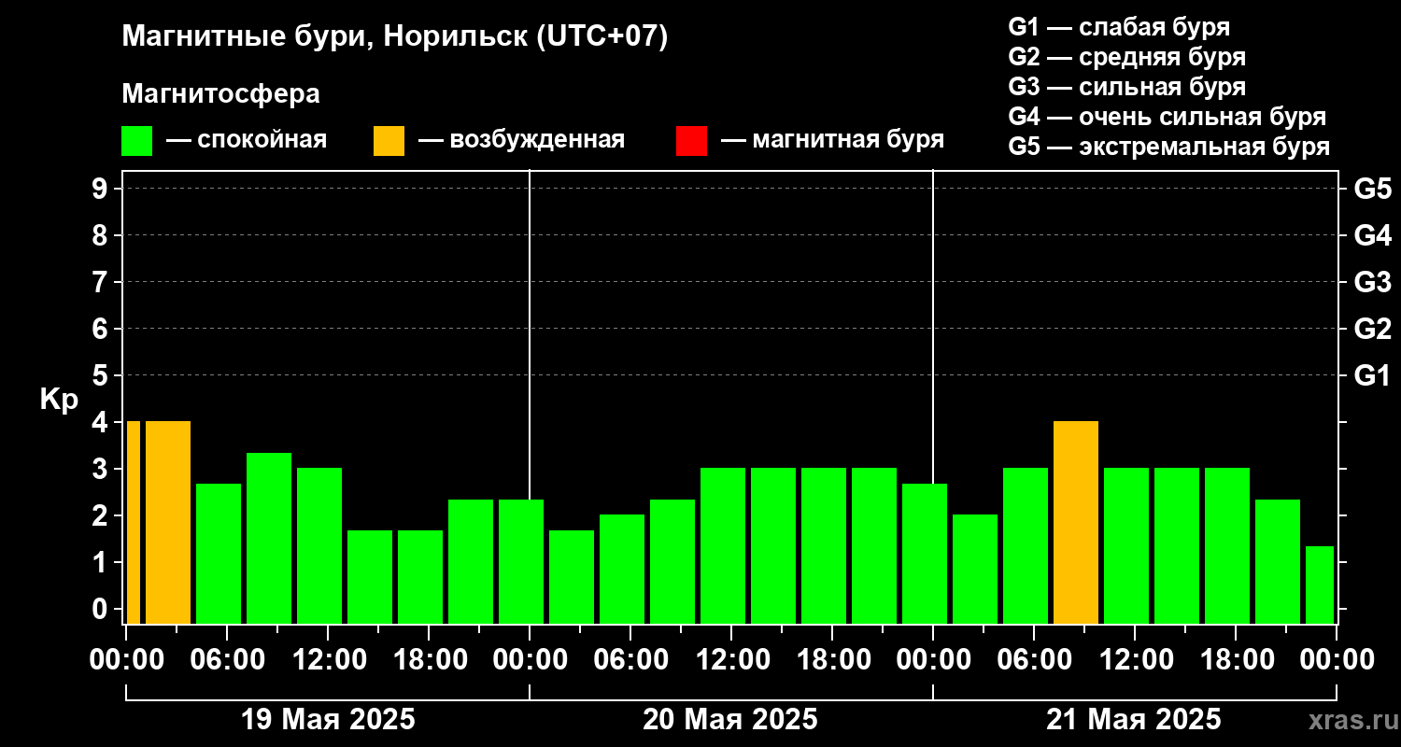Click the '19 Мая 2025' date label
This screenshot has width=1401, height=747.
(328, 720)
